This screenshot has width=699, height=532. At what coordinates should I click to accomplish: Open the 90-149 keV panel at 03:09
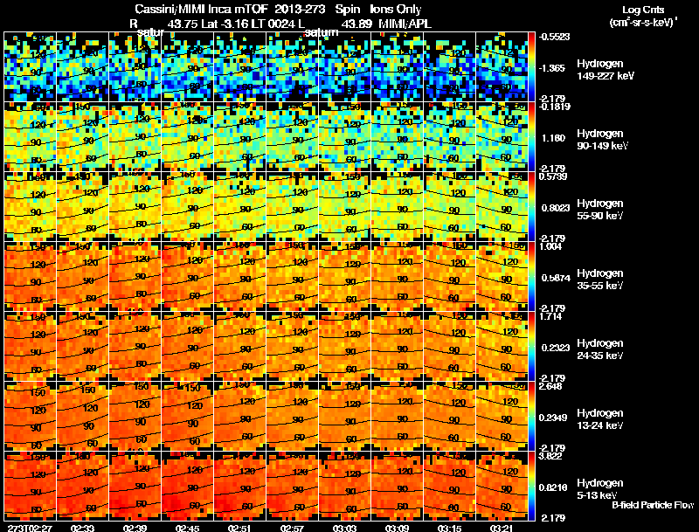[397, 136]
